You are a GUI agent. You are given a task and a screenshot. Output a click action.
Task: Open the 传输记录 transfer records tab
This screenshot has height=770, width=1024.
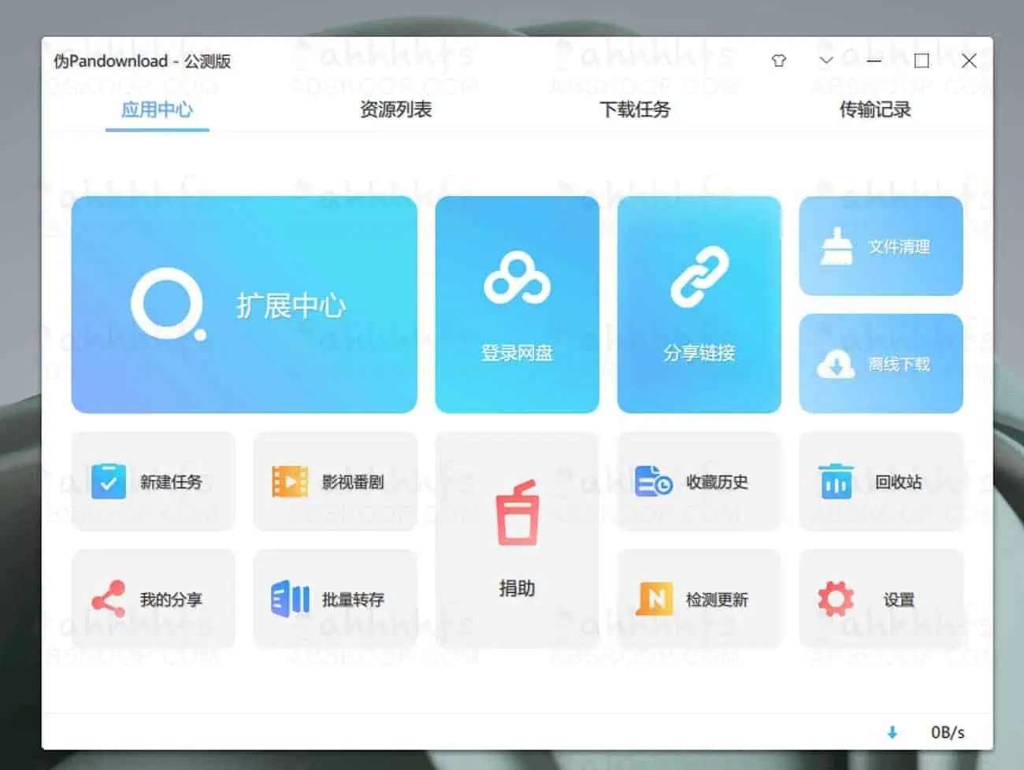click(x=874, y=110)
